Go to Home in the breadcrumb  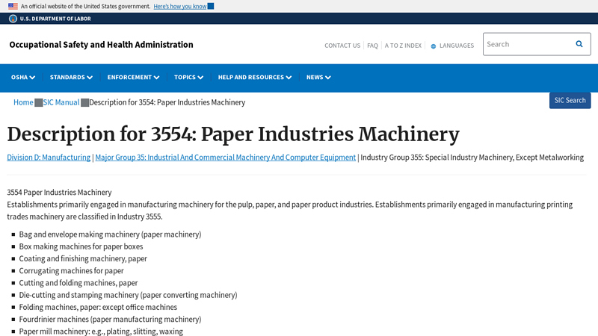click(23, 102)
